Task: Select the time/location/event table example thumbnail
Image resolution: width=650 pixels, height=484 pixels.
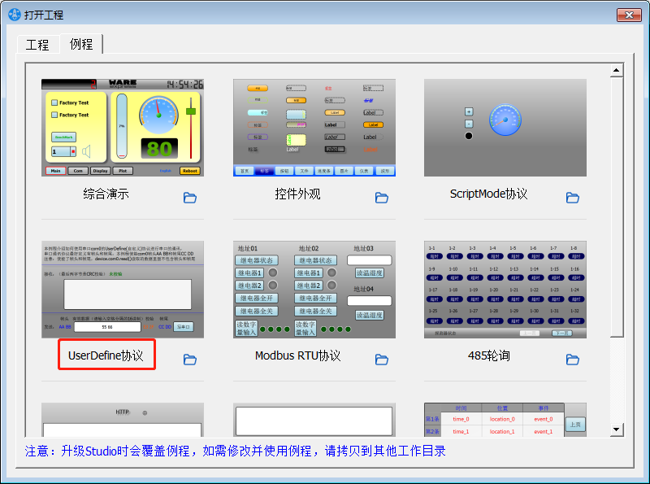Action: click(505, 420)
